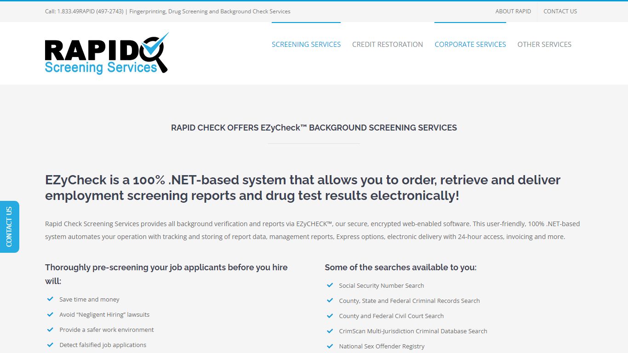
Task: Go to the About Rapid page
Action: pyautogui.click(x=513, y=11)
